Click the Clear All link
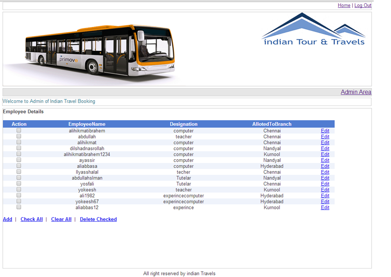The width and height of the screenshot is (391, 277). tap(61, 219)
